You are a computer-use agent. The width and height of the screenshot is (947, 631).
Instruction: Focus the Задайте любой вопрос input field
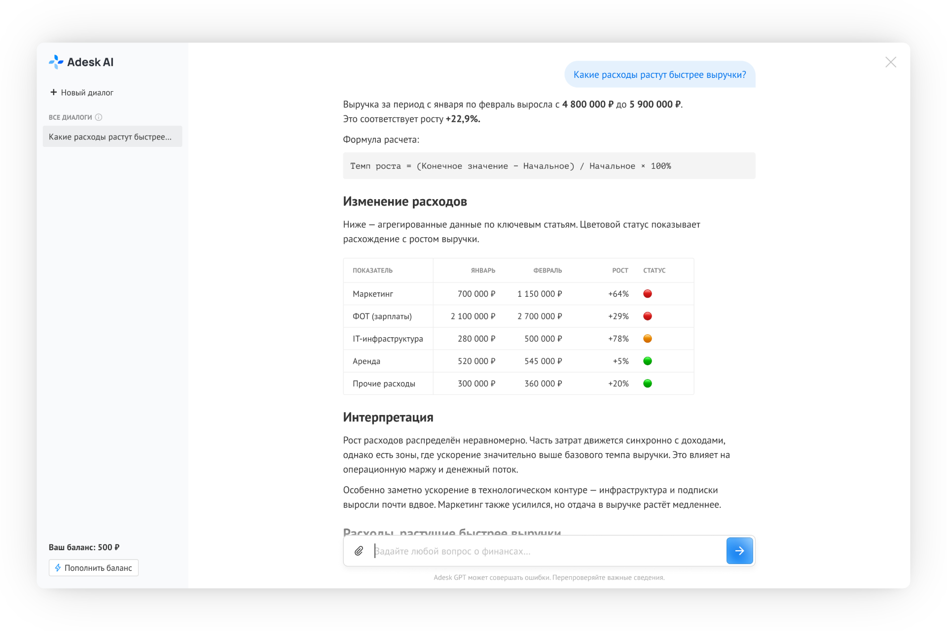[x=547, y=551]
